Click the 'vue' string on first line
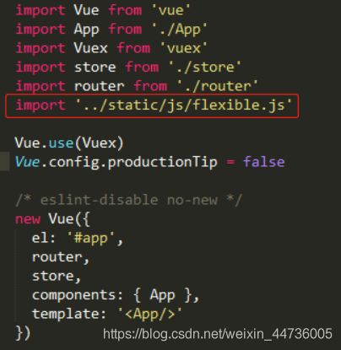 (x=170, y=10)
